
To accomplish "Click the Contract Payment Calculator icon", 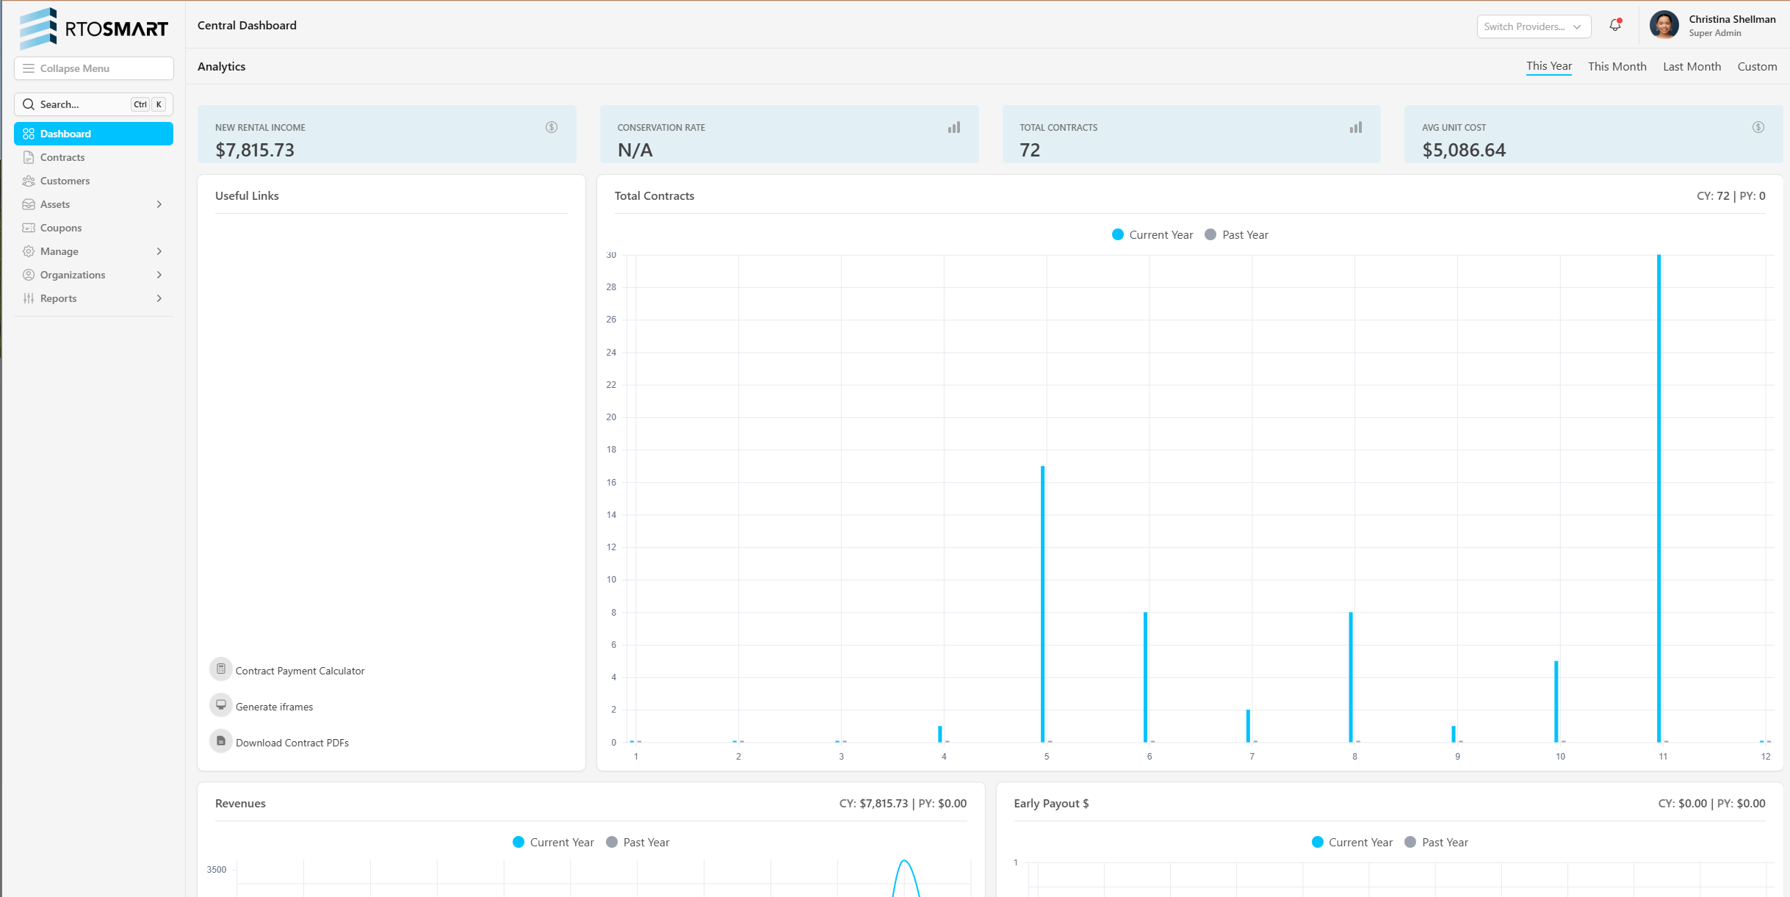I will (221, 669).
